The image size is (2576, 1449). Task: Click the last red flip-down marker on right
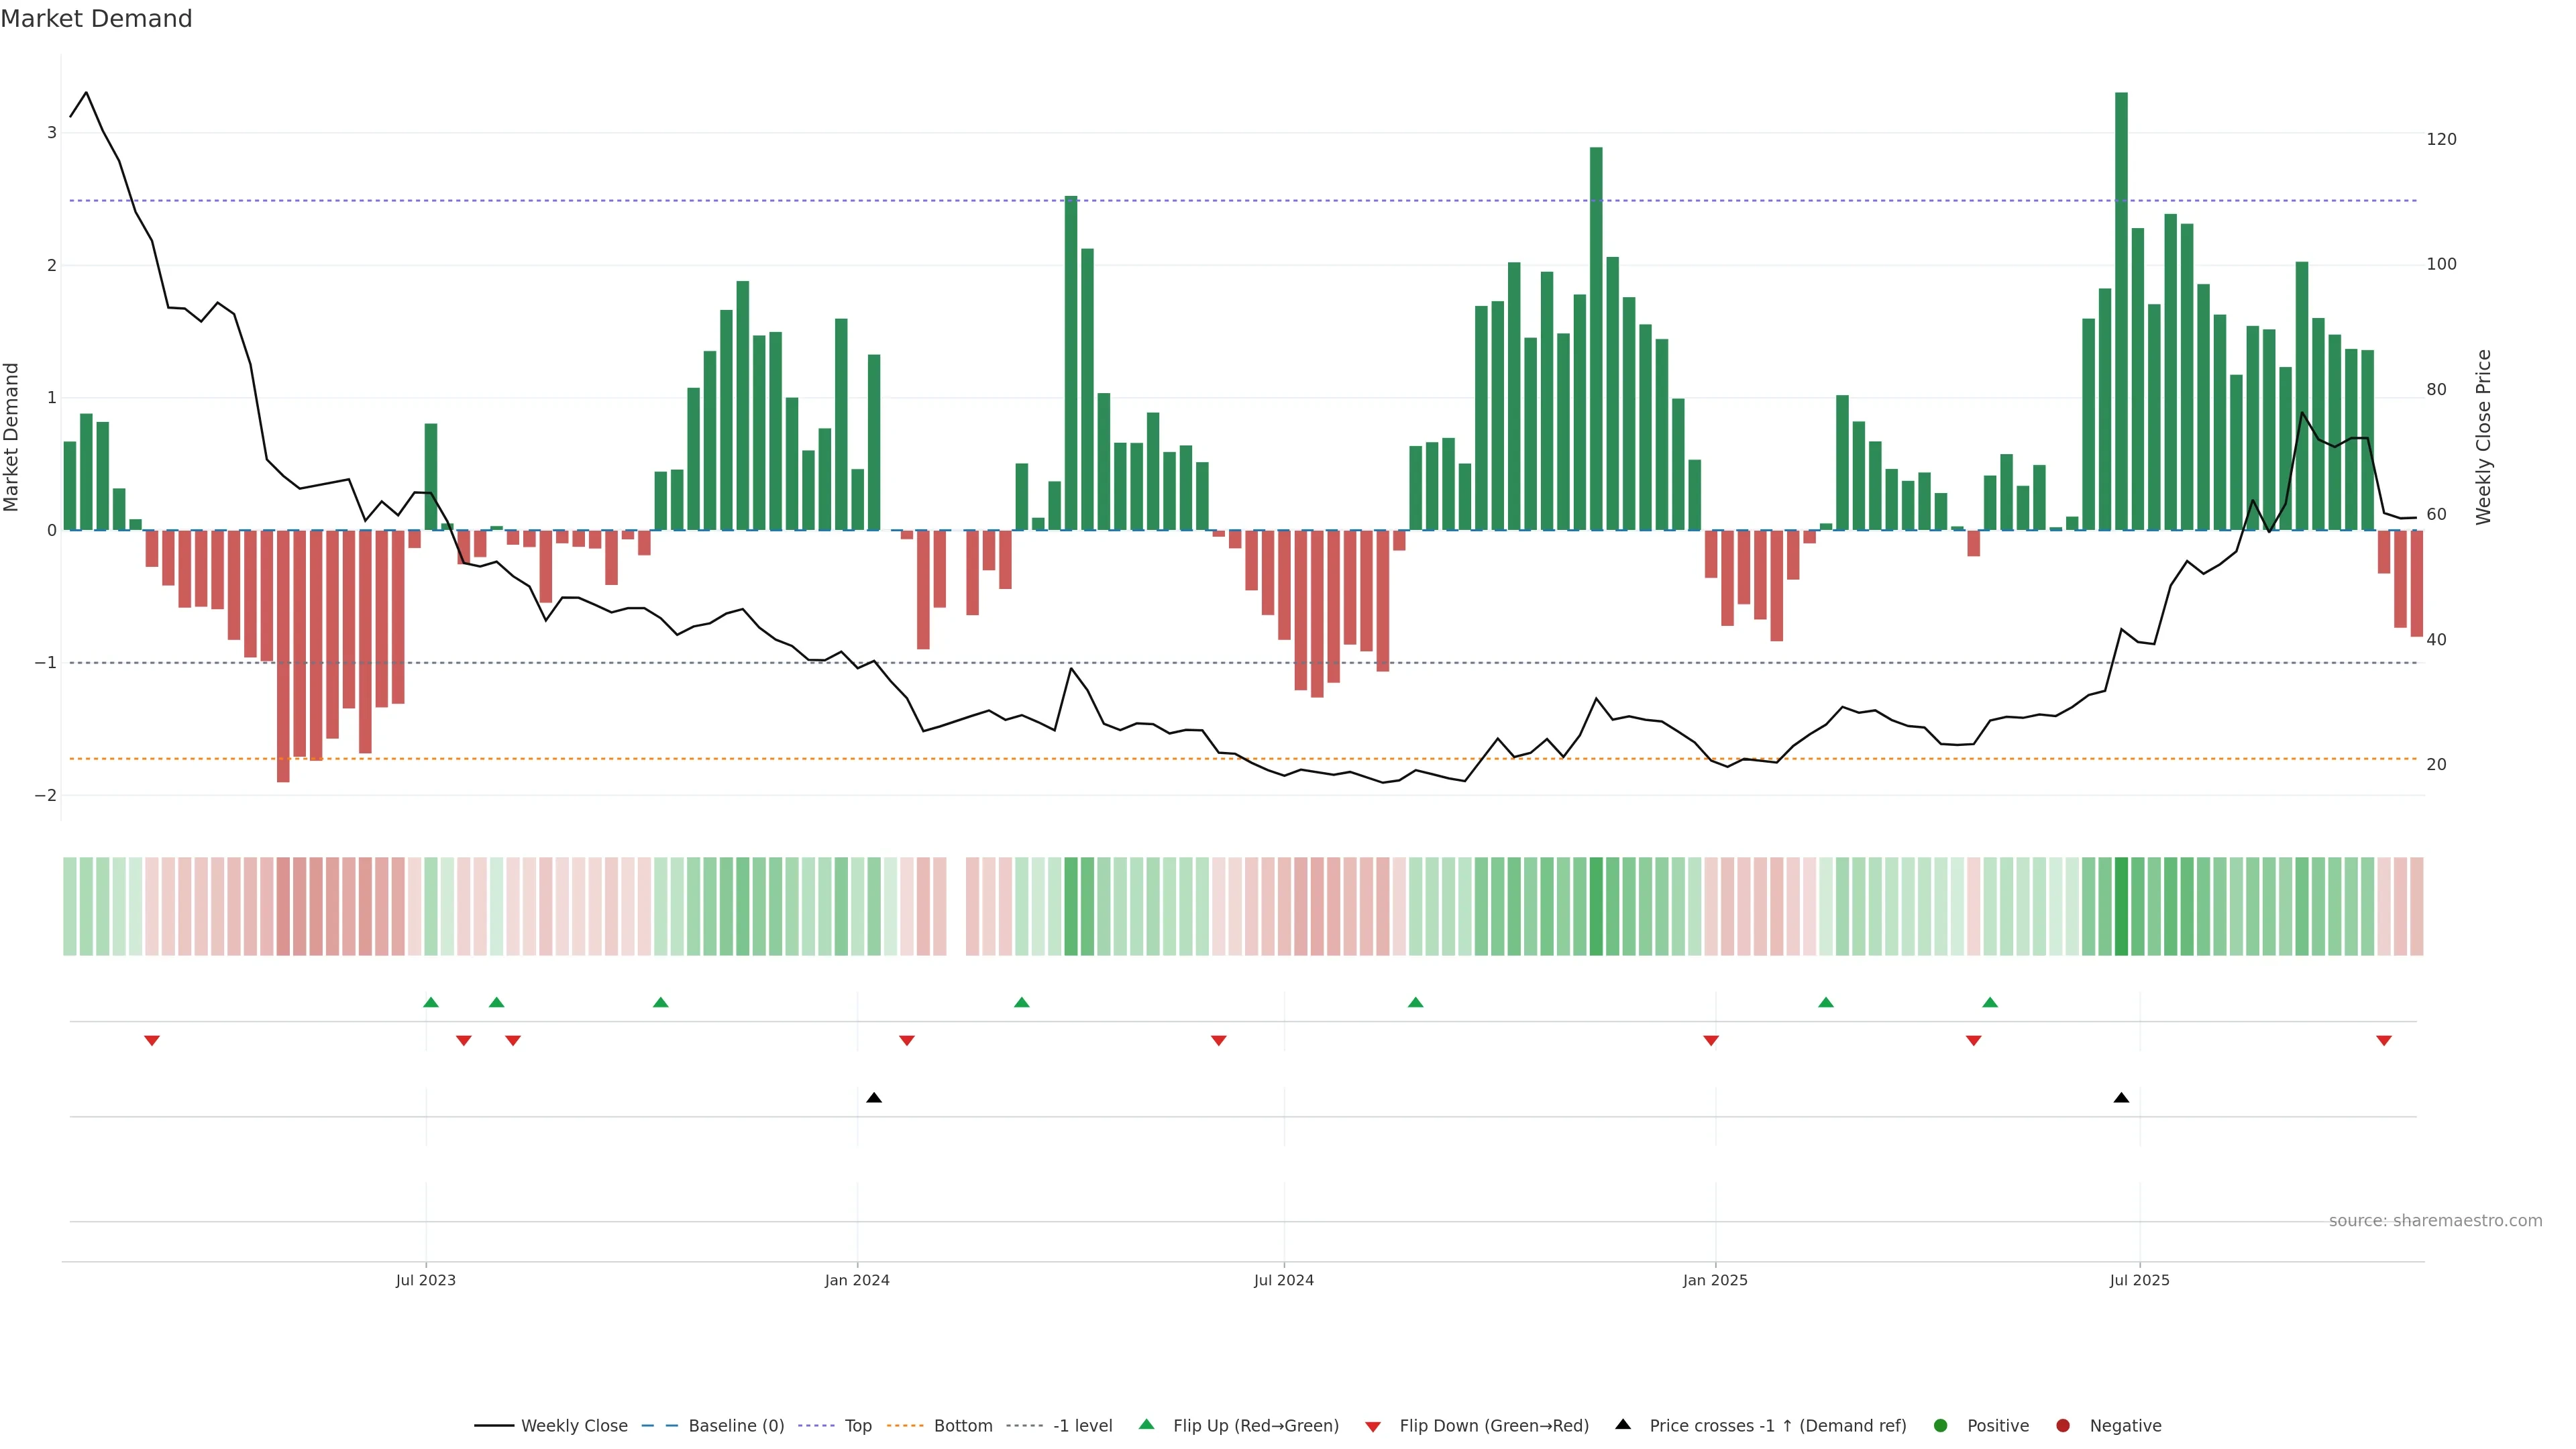(2384, 1041)
